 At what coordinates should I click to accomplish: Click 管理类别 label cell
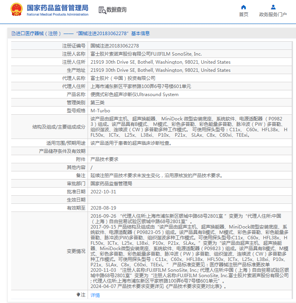49,103
